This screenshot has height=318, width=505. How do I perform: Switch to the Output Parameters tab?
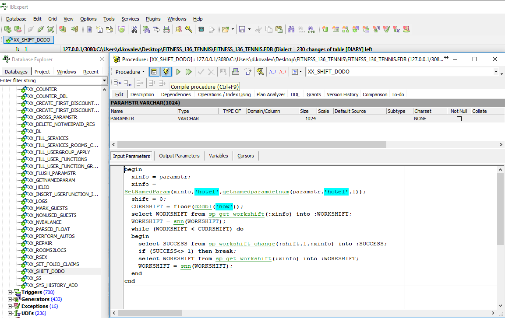tap(179, 156)
